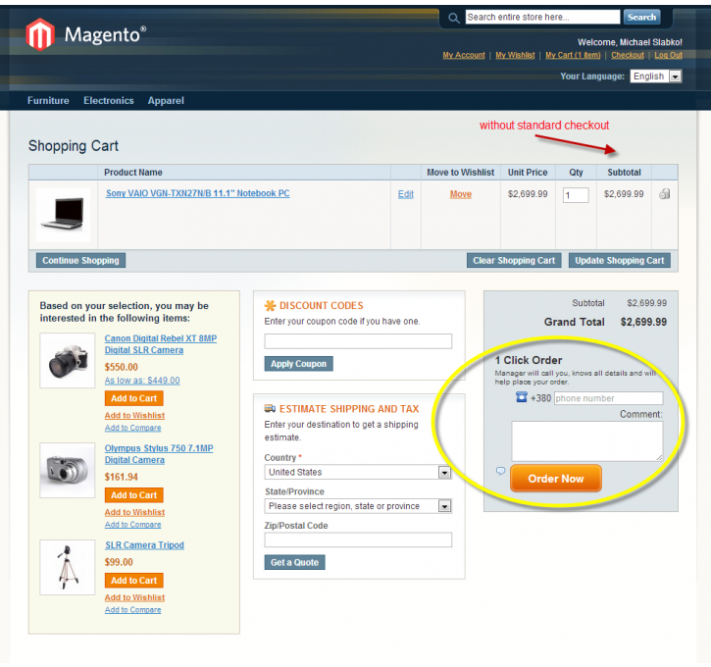Add Olympus camera to compare
Image resolution: width=711 pixels, height=667 pixels.
tap(132, 524)
